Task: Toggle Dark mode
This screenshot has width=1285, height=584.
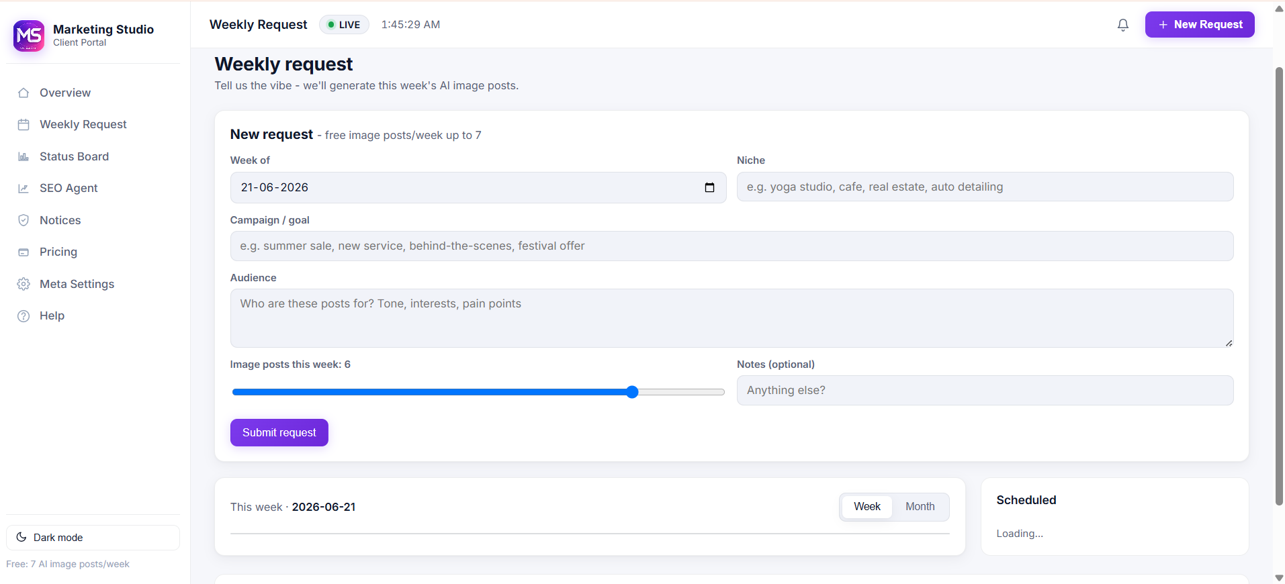Action: pyautogui.click(x=93, y=537)
